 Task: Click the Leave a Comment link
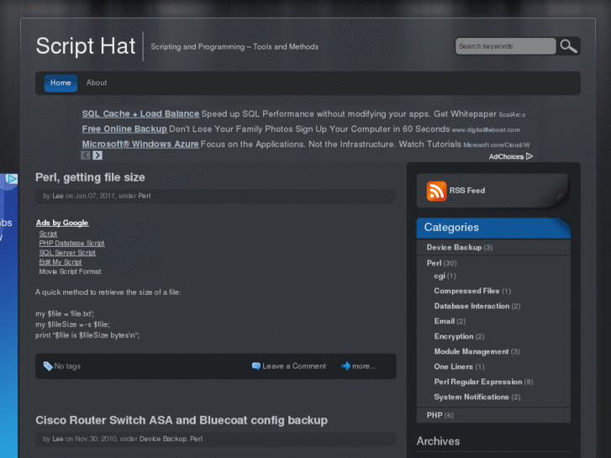[x=294, y=366]
